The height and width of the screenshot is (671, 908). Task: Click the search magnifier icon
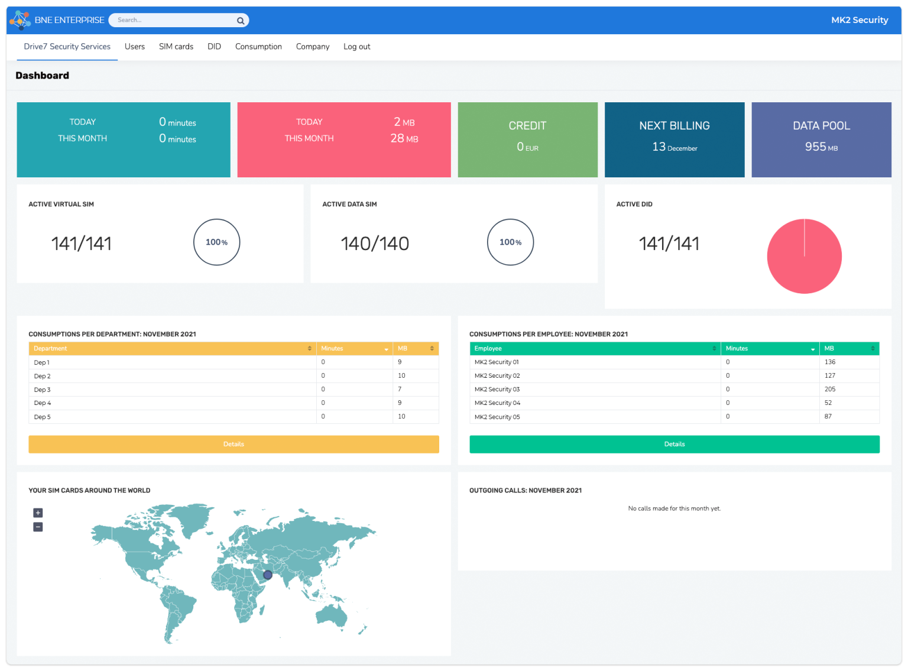241,21
